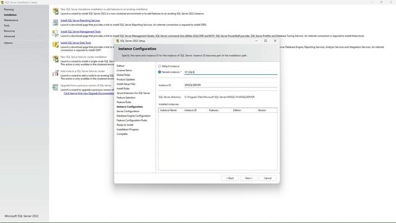Click the standalone installation icon
Viewport: 396px width, 223px height.
[56, 11]
